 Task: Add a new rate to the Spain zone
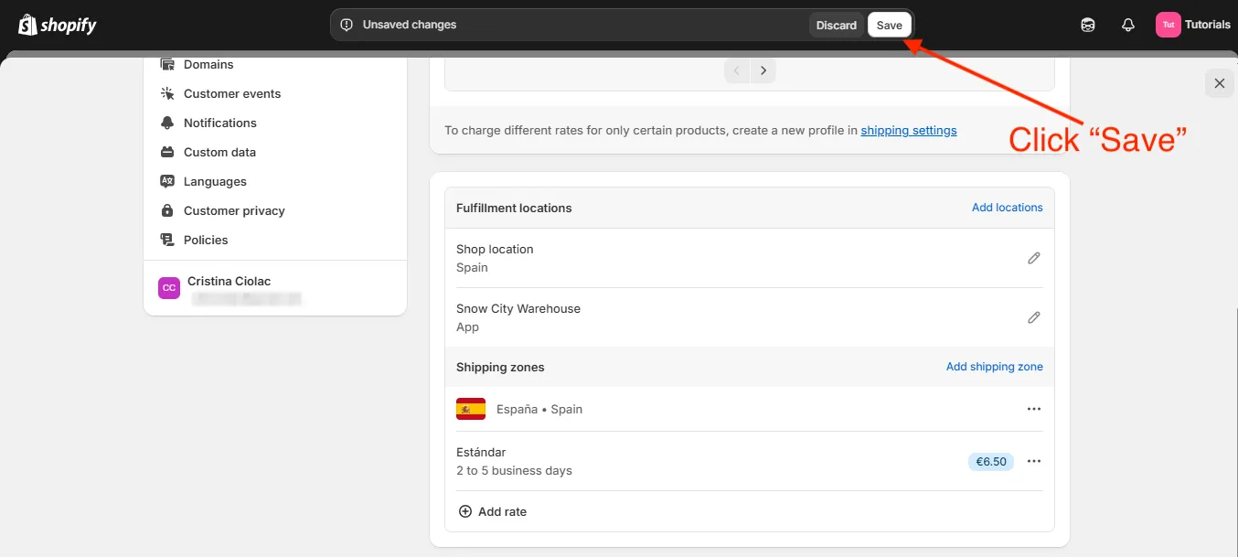493,511
